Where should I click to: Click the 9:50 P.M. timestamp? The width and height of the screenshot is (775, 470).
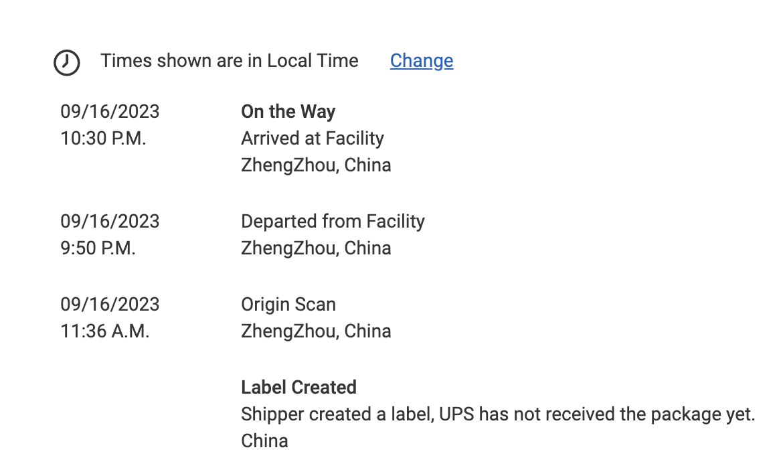(98, 248)
